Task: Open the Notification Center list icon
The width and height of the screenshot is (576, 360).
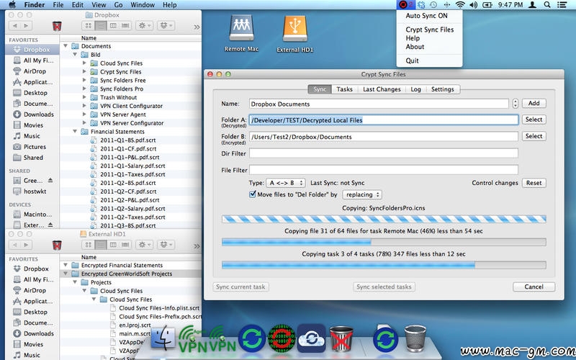Action: coord(562,5)
